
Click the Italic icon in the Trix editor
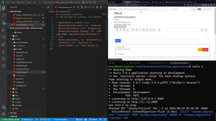click(121, 30)
